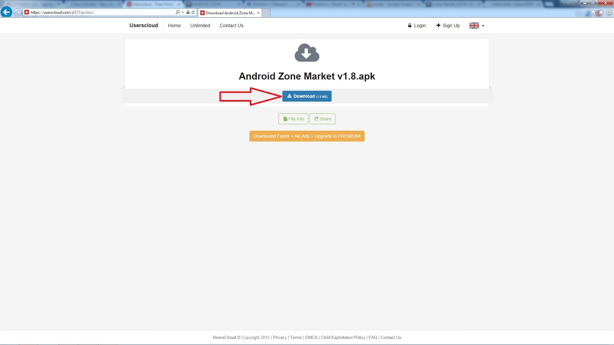
Task: Open the Privacy footer link
Action: 280,338
